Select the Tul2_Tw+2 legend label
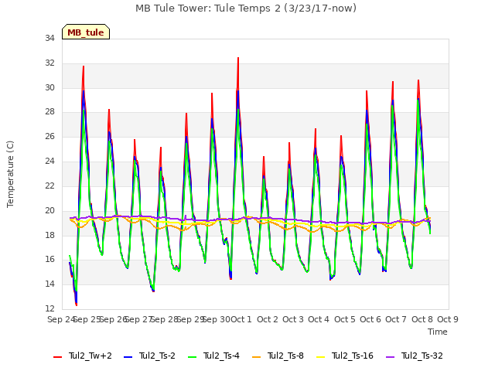 90,356
